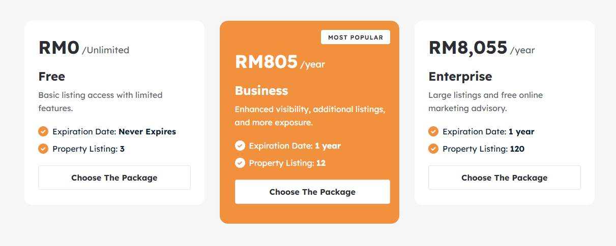
Task: Click the Free plan Expiration Date checkmark icon
Action: click(x=43, y=131)
